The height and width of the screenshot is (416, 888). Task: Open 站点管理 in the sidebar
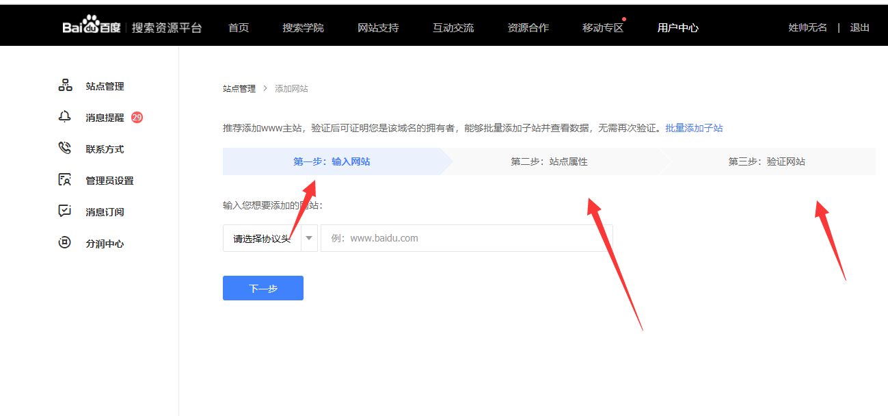105,86
